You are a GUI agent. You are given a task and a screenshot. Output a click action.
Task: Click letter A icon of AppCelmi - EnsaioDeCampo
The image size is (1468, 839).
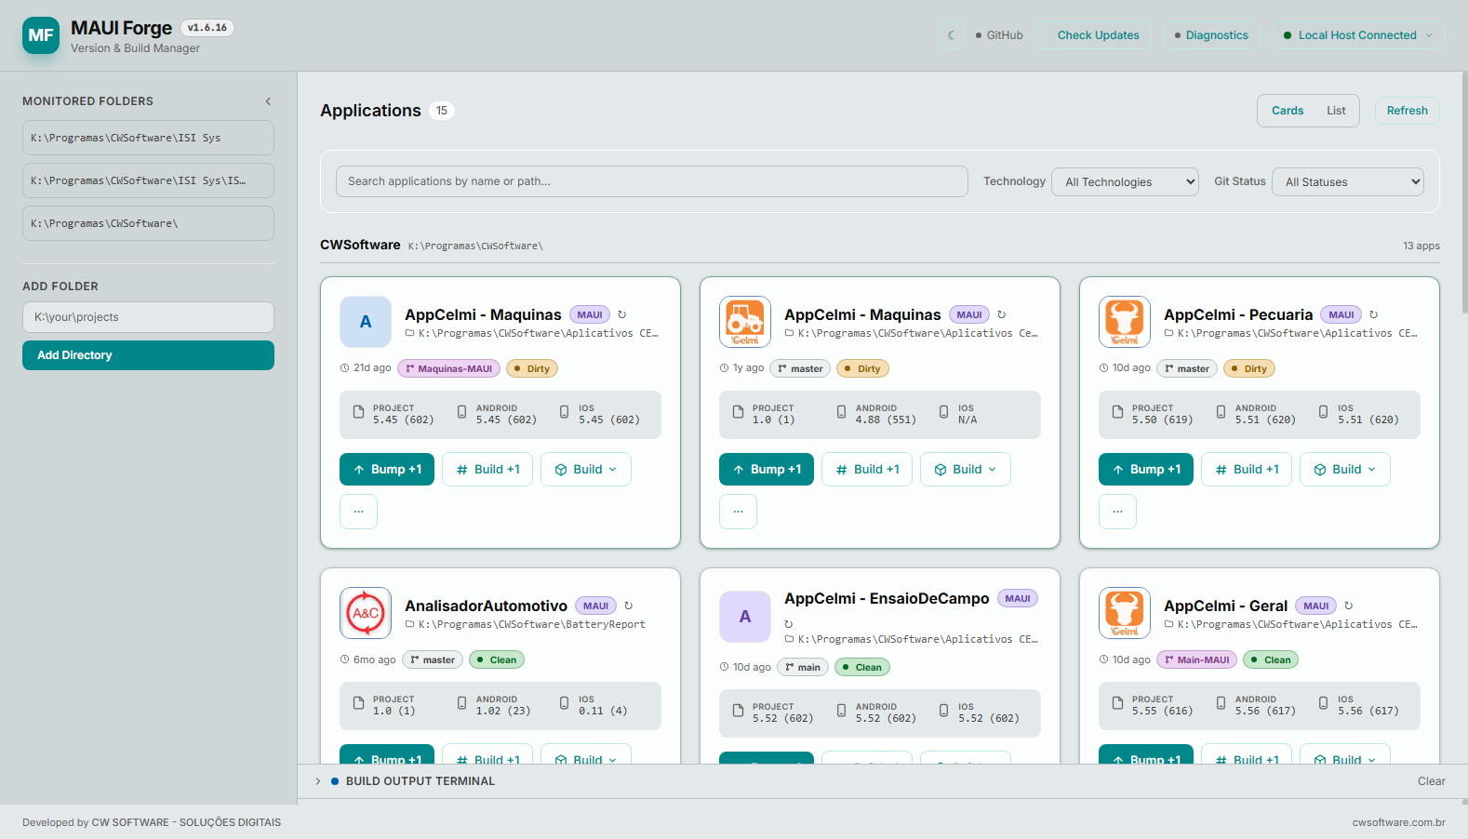coord(745,617)
